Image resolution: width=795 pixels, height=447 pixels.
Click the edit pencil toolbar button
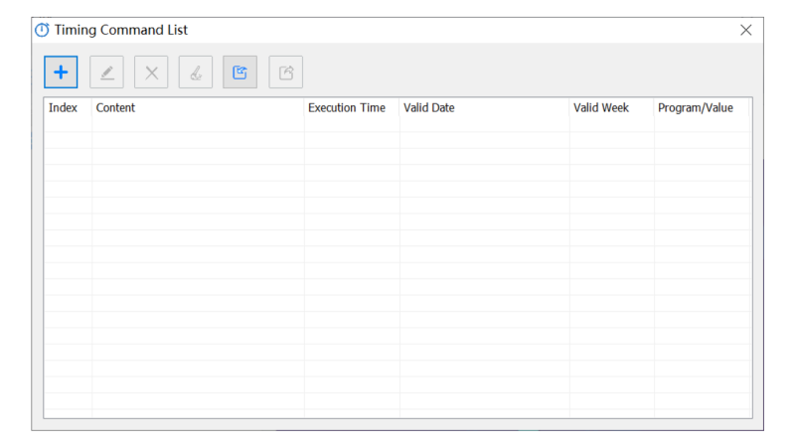pos(106,72)
